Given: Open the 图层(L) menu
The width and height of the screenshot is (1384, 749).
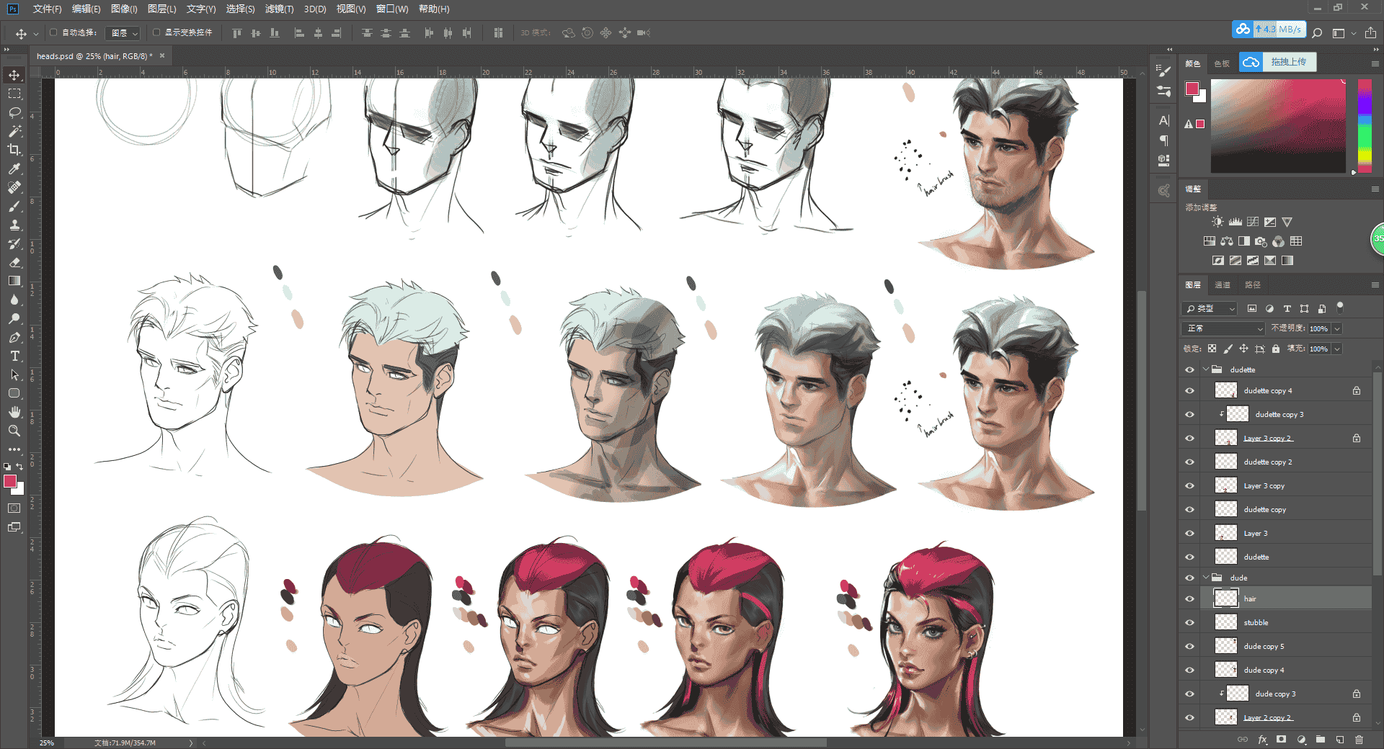Looking at the screenshot, I should click(x=161, y=9).
